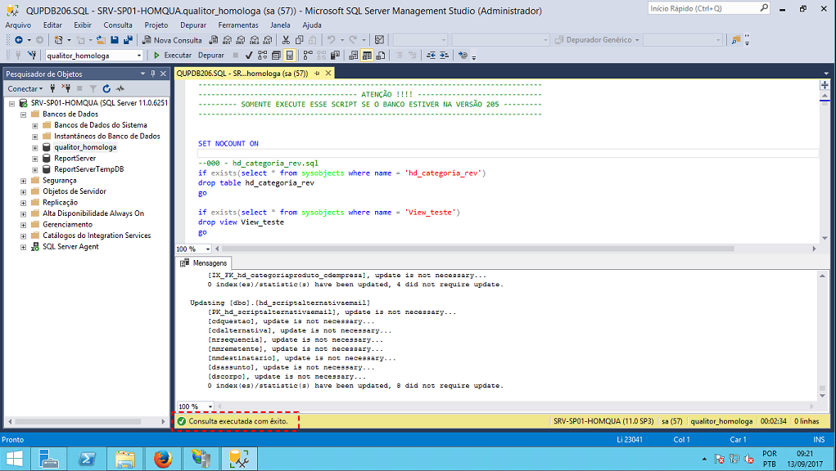Click the Disconnect plug icon
This screenshot has width=836, height=471.
point(66,89)
